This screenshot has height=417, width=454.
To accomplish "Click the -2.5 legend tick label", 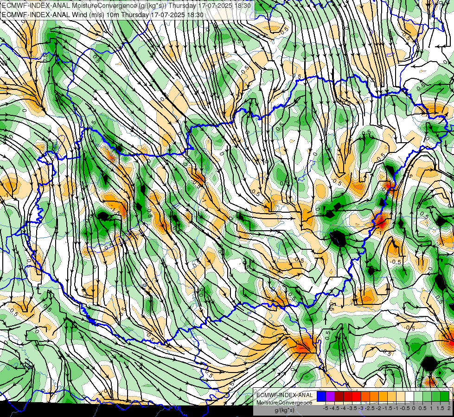I will pyautogui.click(x=370, y=408).
